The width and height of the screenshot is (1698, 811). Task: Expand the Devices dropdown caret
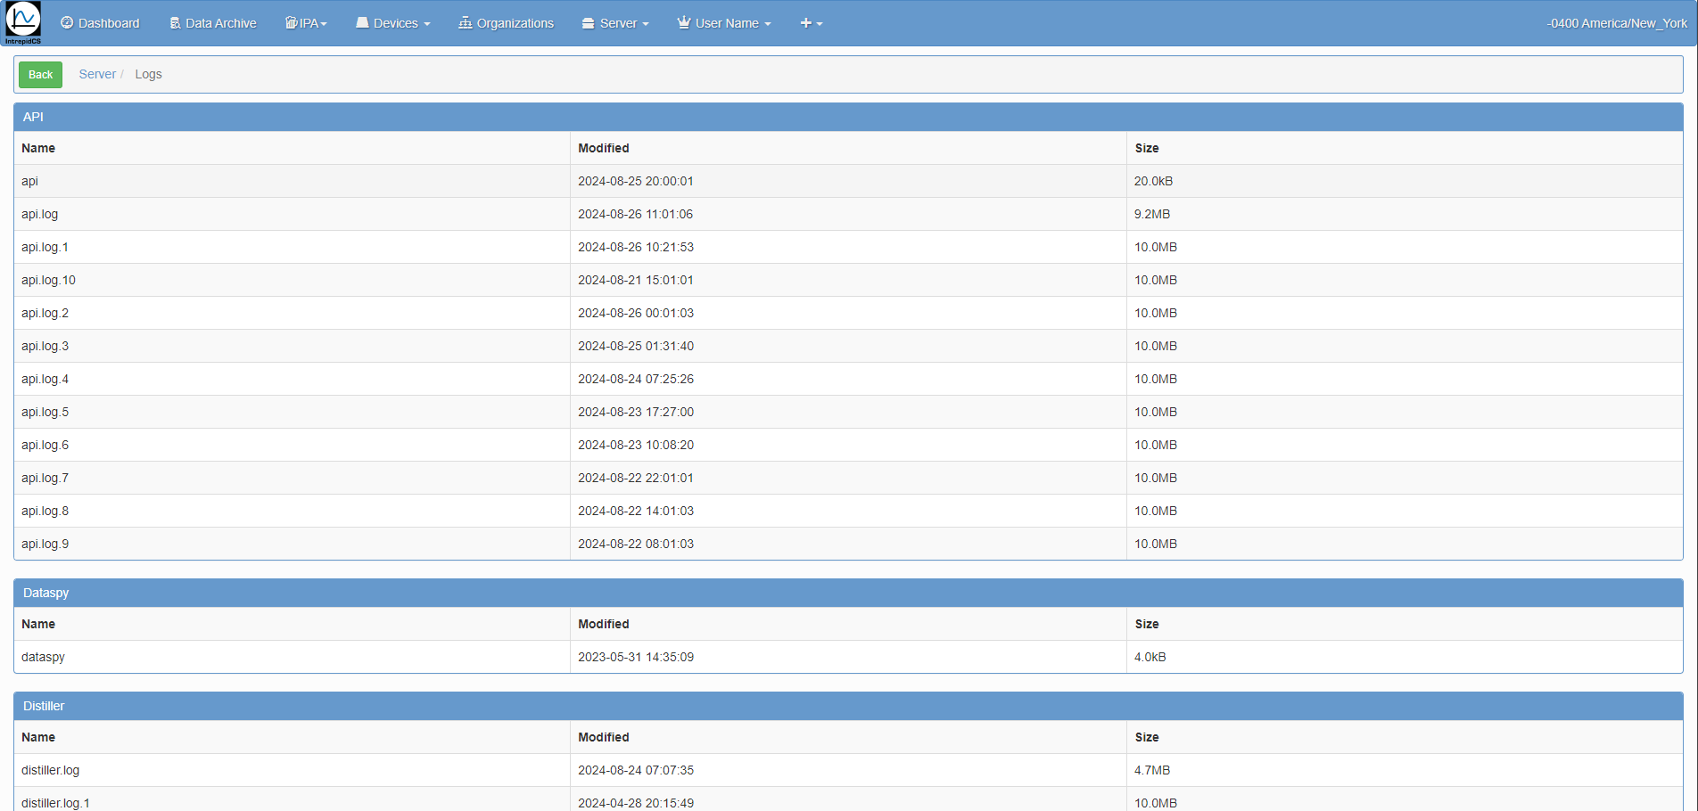(x=427, y=24)
